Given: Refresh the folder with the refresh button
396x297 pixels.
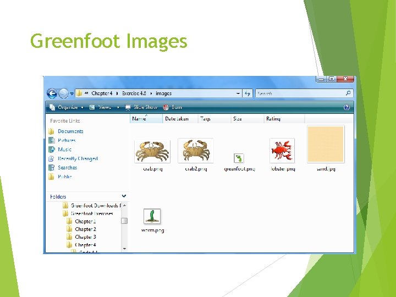Looking at the screenshot, I should [x=248, y=94].
